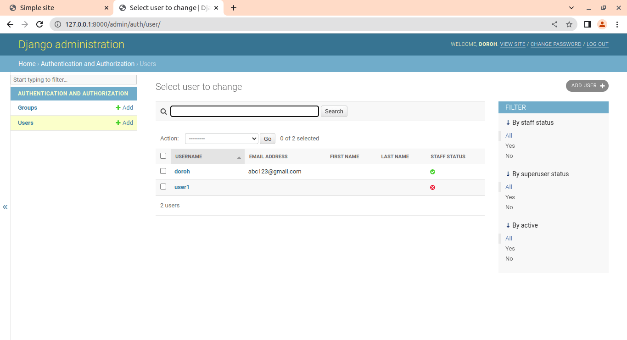Open the browser profile avatar icon

pos(602,24)
